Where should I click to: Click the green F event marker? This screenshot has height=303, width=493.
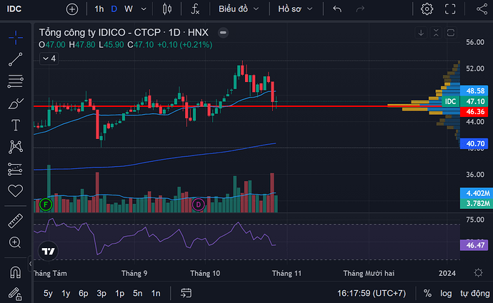(x=46, y=205)
